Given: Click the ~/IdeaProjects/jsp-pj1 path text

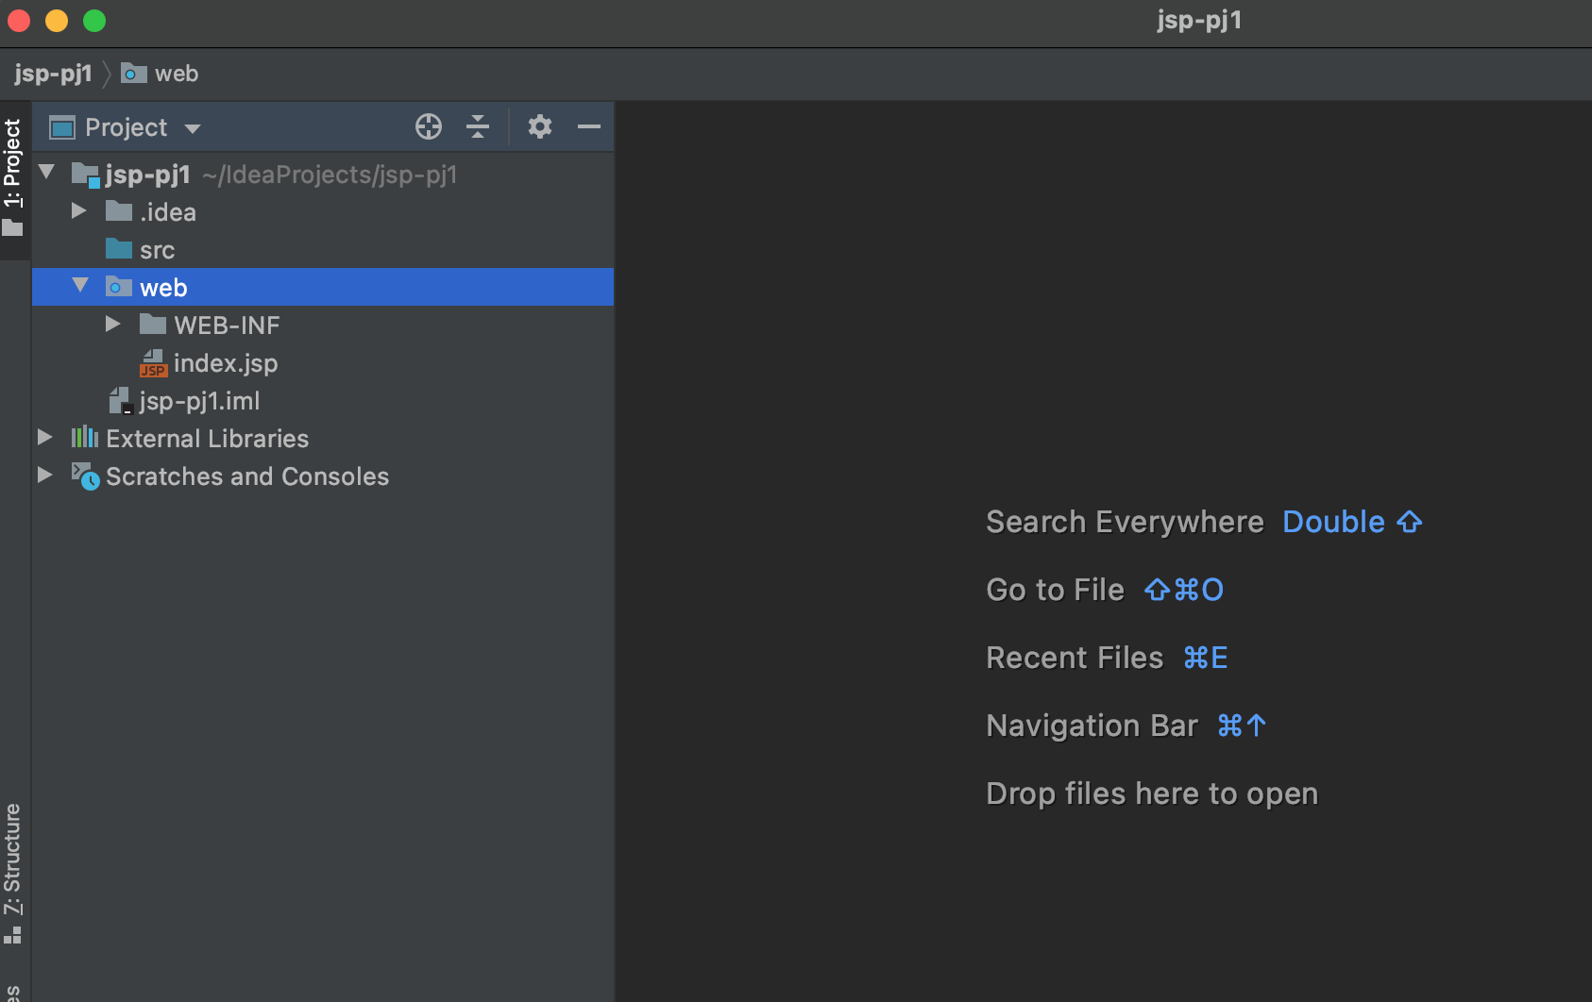Looking at the screenshot, I should 330,175.
